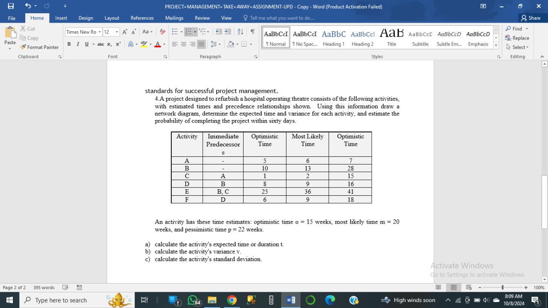Select the Format Painter tool
The height and width of the screenshot is (308, 548).
pos(39,47)
